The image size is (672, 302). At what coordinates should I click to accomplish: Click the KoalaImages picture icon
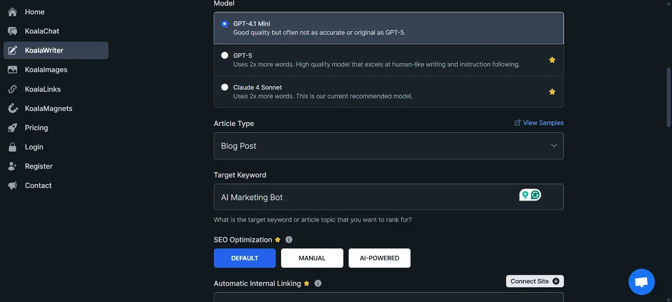(x=13, y=70)
